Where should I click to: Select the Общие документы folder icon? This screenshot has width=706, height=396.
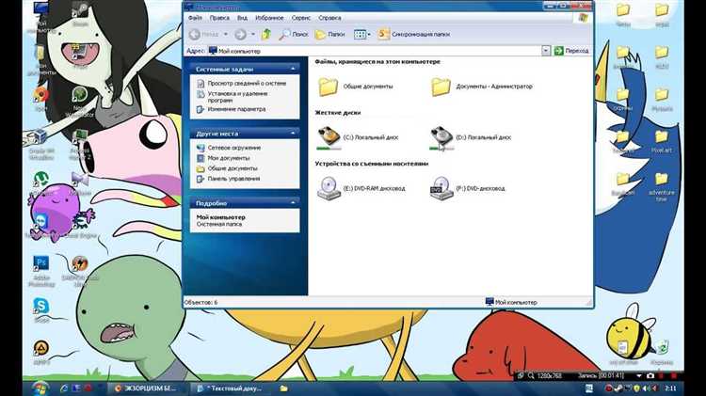tap(328, 87)
